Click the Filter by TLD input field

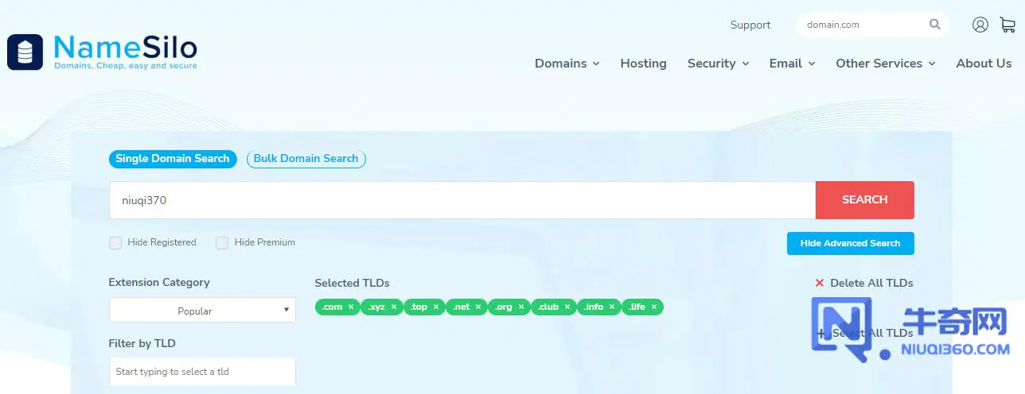pyautogui.click(x=202, y=372)
